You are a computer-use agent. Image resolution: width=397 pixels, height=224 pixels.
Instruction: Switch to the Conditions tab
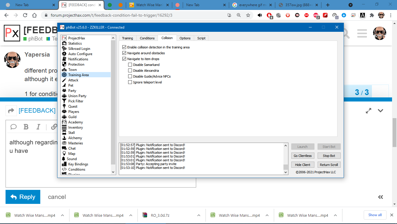tap(147, 38)
